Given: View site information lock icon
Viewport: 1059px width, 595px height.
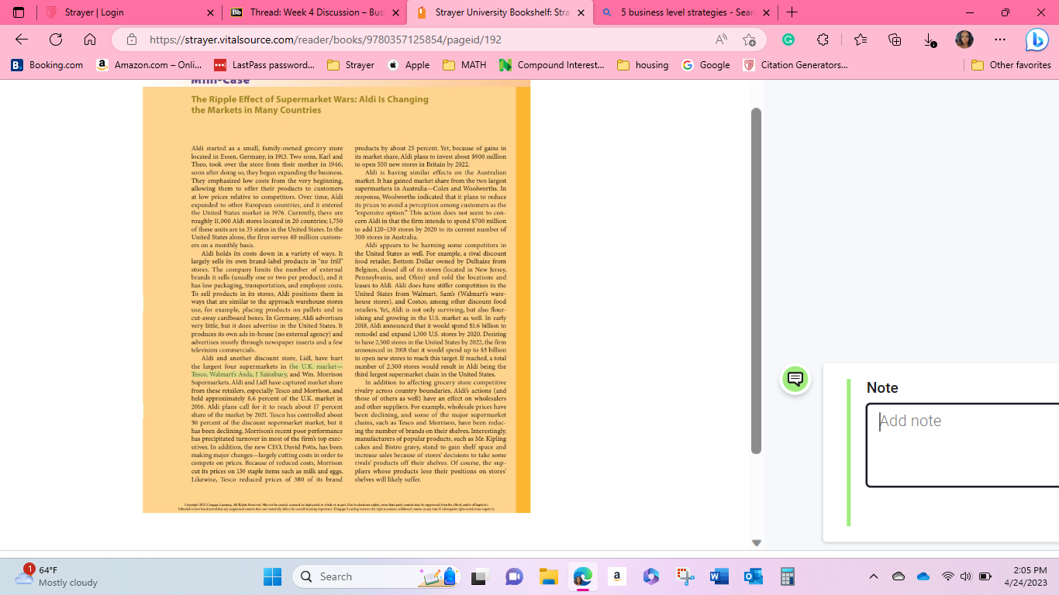Looking at the screenshot, I should 132,40.
